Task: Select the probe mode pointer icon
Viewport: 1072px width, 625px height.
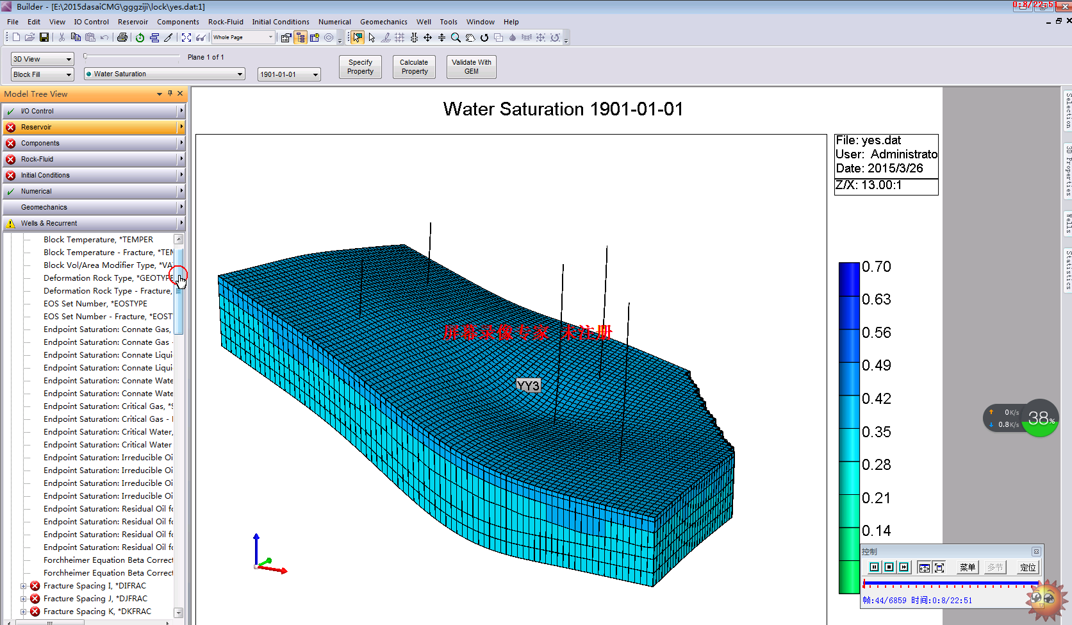Action: coord(358,37)
